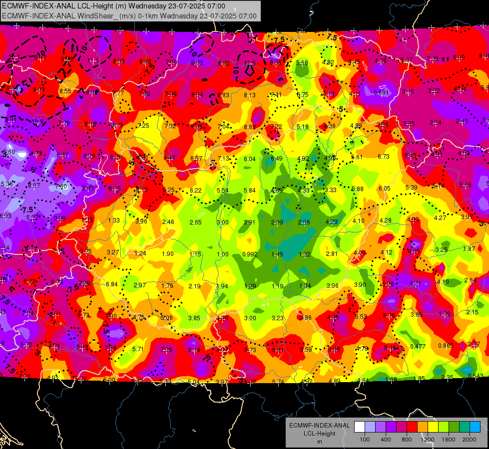Click the light blue legend swatch

[370, 427]
